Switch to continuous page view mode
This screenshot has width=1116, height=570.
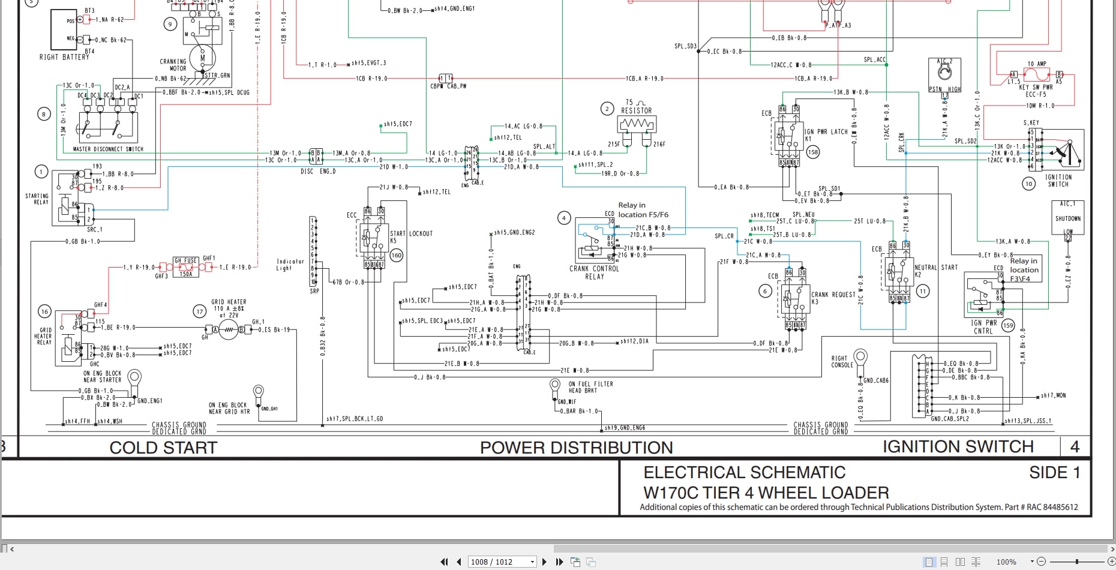[x=944, y=562]
